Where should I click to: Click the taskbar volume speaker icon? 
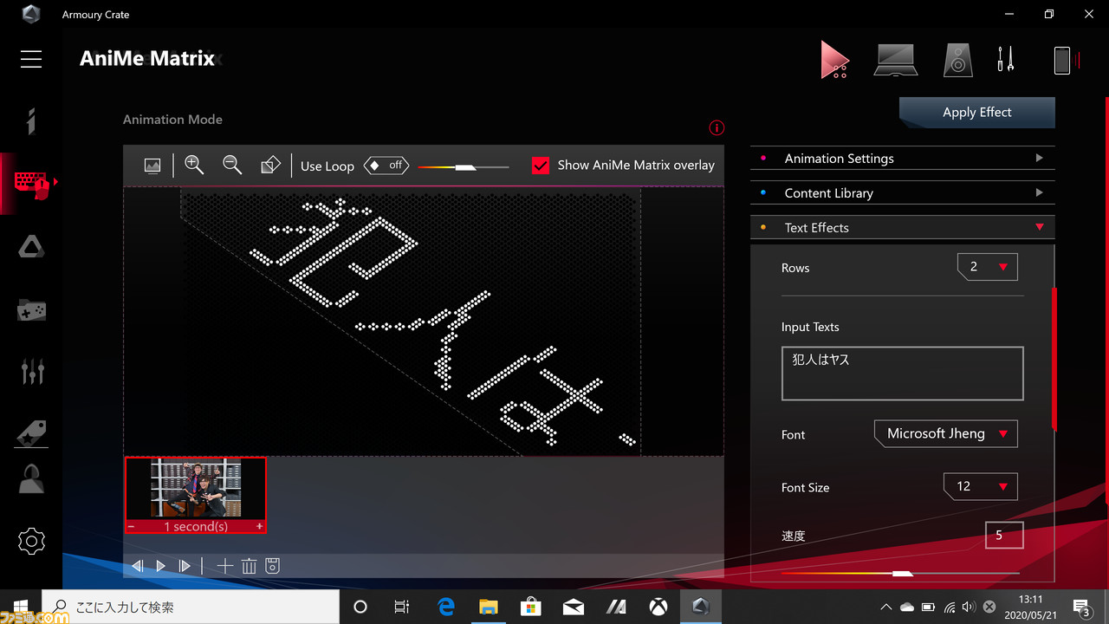click(x=969, y=608)
